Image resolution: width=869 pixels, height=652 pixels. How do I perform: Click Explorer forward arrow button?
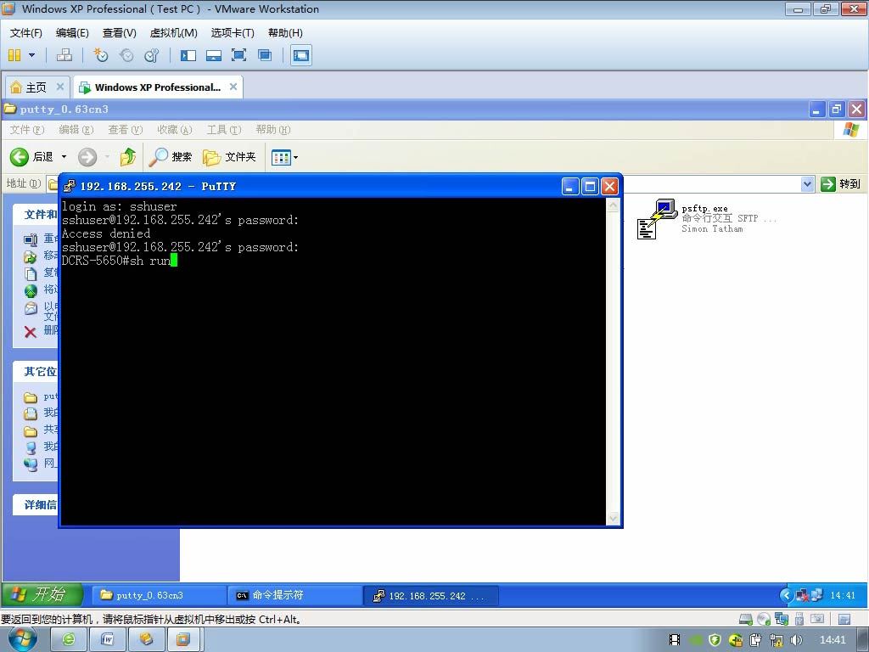[87, 157]
